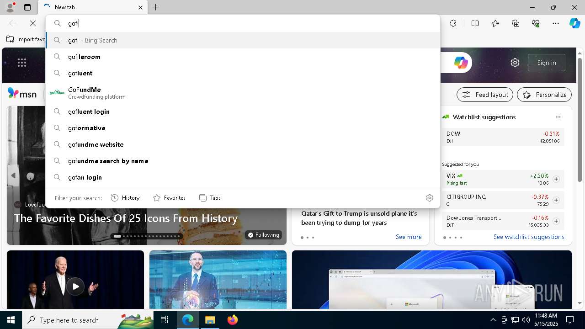Open Settings and more ellipsis menu
This screenshot has height=329, width=585.
tap(556, 23)
